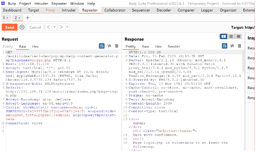Toggle word wrap in Request panel
Screen dimensions: 256x152
102,46
